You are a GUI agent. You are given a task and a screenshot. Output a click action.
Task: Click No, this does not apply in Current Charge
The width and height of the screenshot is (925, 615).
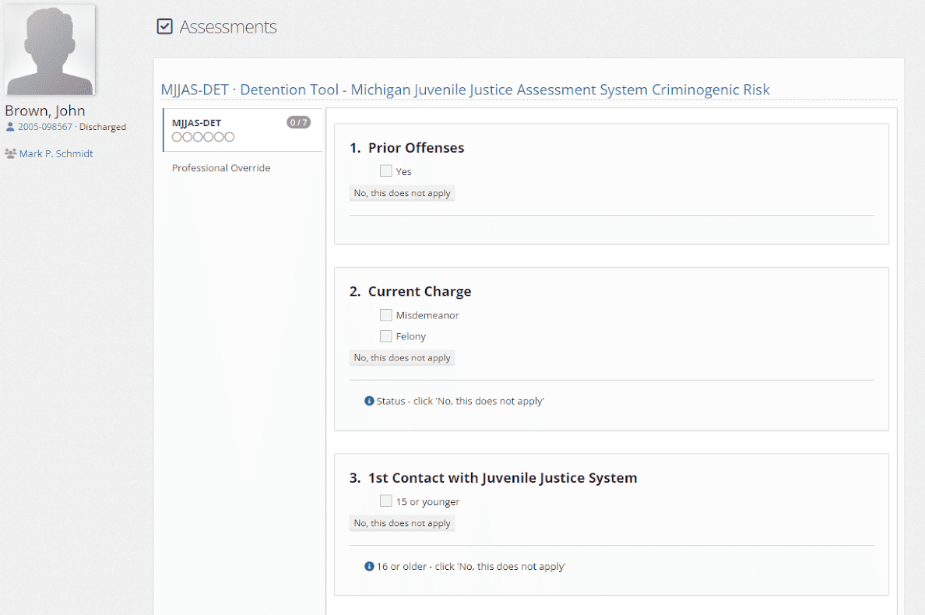coord(402,357)
